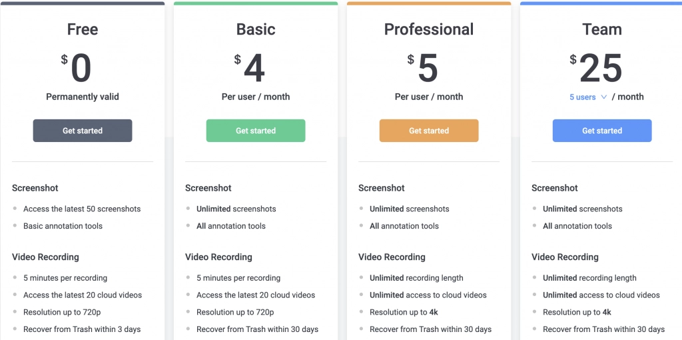Click All annotation tools in Basic plan
The image size is (682, 340).
click(231, 226)
